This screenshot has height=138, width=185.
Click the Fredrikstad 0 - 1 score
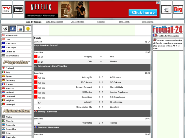click(x=101, y=123)
